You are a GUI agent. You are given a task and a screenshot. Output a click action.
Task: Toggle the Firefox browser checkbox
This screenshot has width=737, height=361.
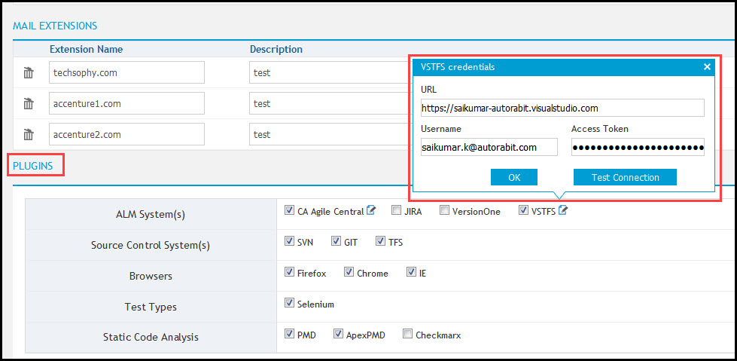pyautogui.click(x=289, y=272)
